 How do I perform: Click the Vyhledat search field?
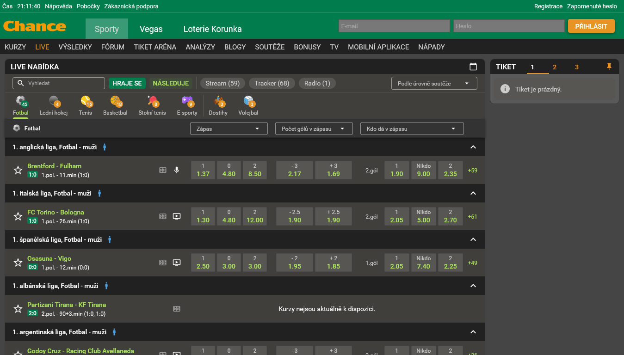(59, 83)
